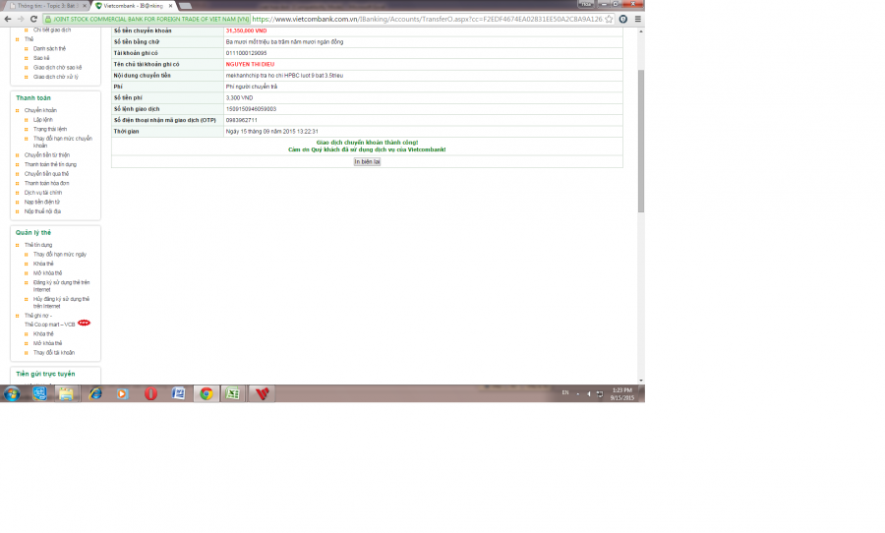
Task: Open Windows Explorer folder icon in taskbar
Action: [66, 393]
